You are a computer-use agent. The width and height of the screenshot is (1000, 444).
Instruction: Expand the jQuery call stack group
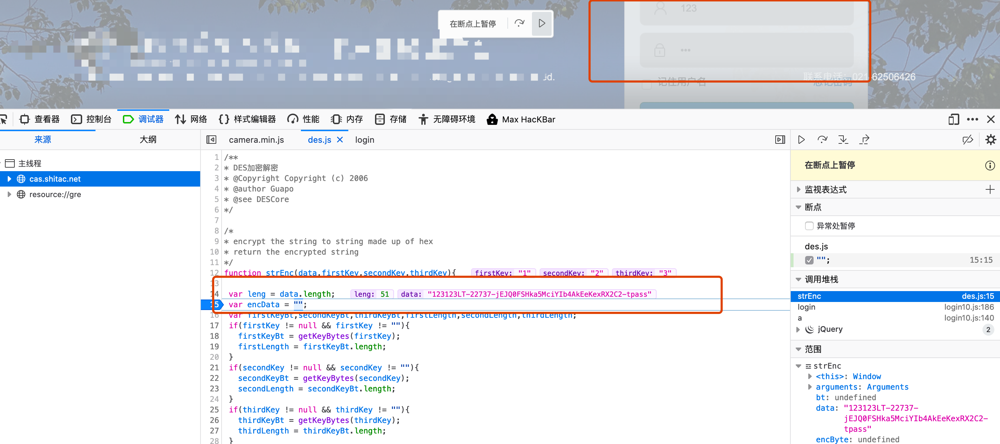(798, 329)
